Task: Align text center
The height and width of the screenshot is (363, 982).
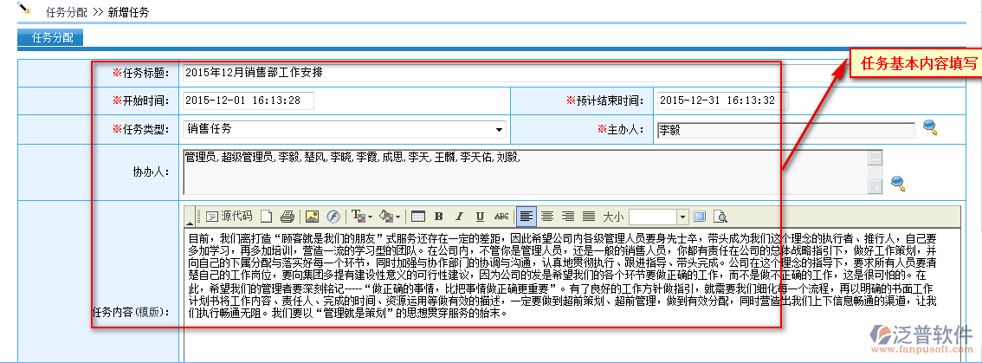Action: click(547, 217)
